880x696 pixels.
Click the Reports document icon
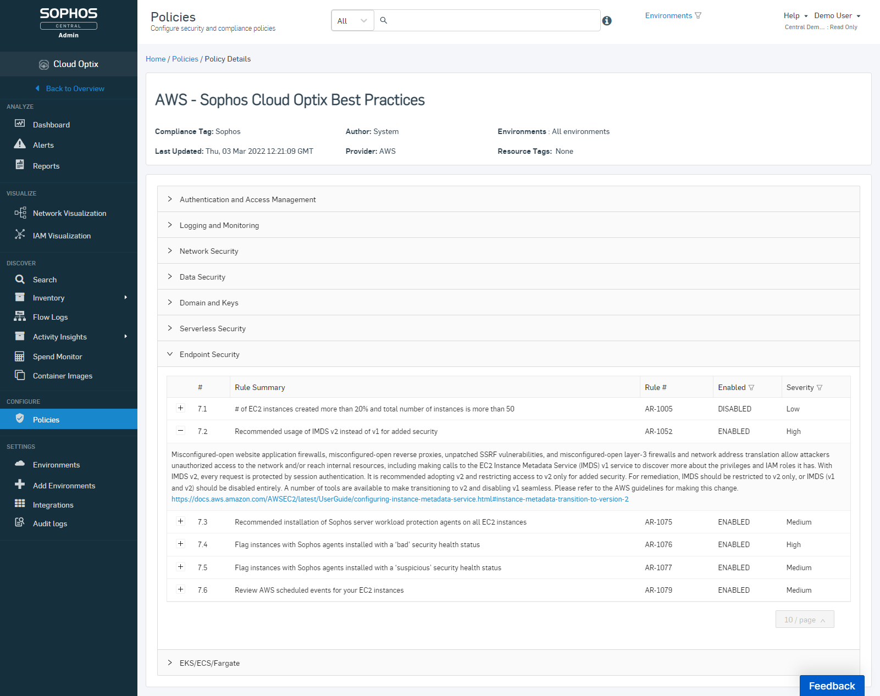tap(20, 164)
